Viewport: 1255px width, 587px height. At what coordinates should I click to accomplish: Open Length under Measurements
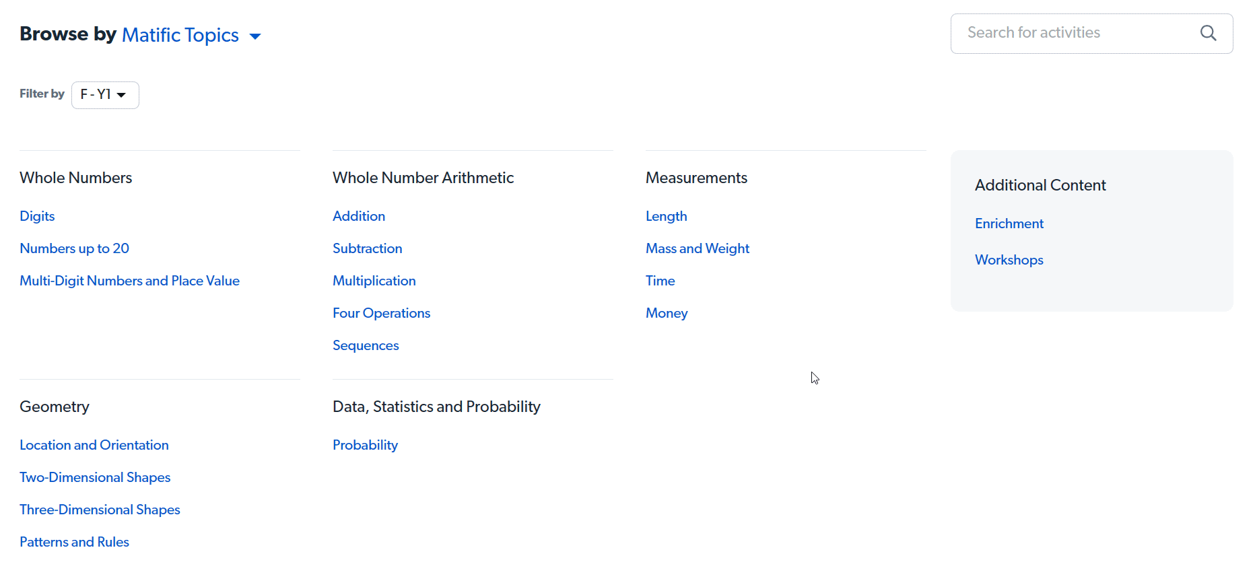(x=666, y=215)
